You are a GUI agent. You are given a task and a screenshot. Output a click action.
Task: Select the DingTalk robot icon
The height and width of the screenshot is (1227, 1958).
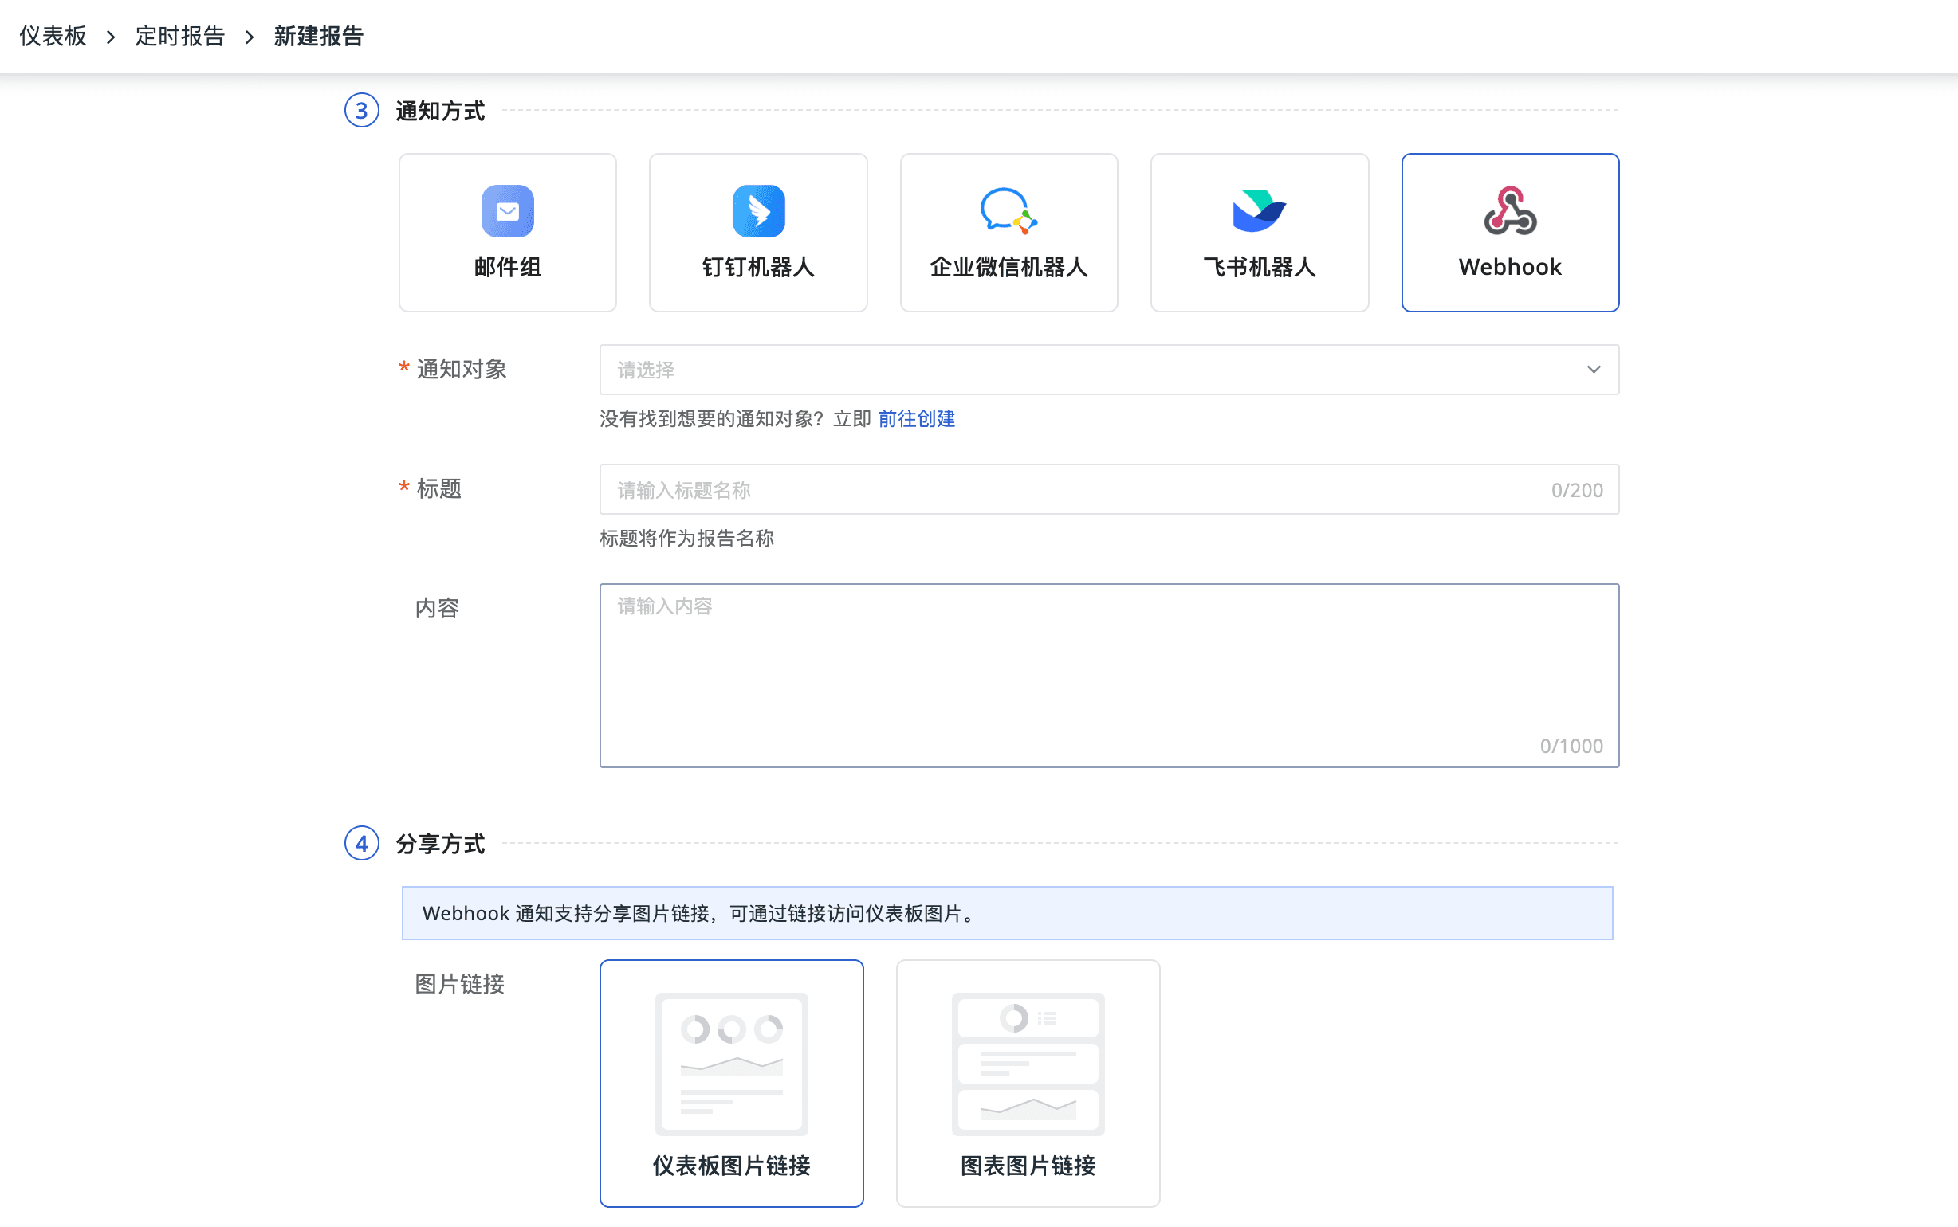tap(758, 211)
